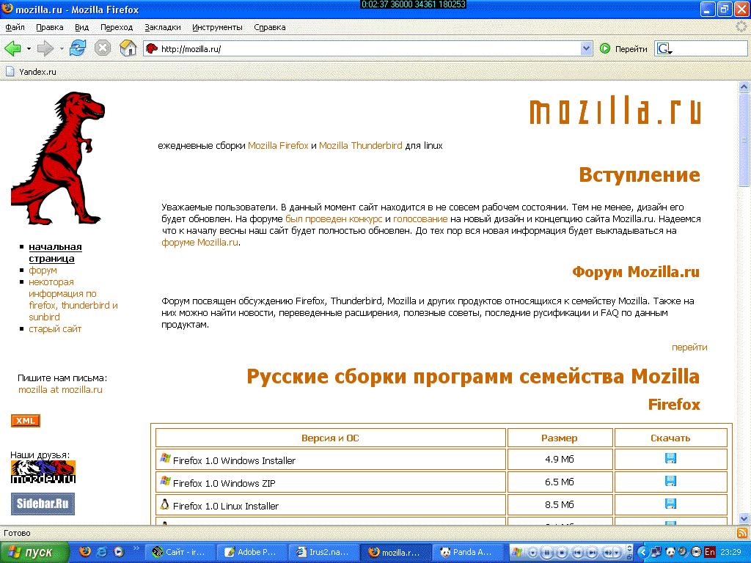Open the mozdev.ru friends banner
Image resolution: width=751 pixels, height=563 pixels.
click(x=43, y=471)
